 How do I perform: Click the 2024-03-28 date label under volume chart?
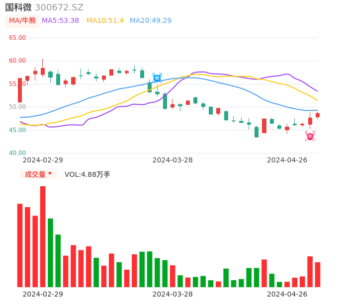(172, 294)
